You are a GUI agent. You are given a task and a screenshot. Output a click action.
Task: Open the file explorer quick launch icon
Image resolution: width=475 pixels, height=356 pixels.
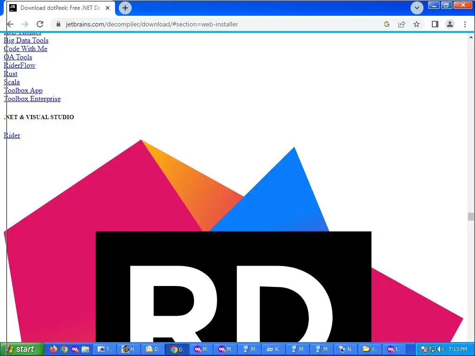click(x=85, y=350)
